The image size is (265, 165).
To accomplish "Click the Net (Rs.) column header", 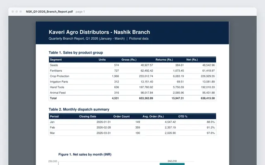I will click(192, 59).
